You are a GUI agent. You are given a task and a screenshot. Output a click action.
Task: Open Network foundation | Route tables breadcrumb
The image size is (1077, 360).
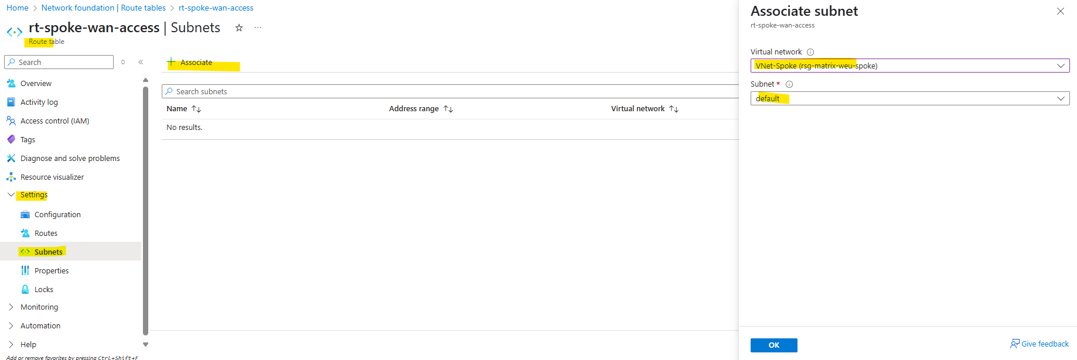click(x=104, y=8)
